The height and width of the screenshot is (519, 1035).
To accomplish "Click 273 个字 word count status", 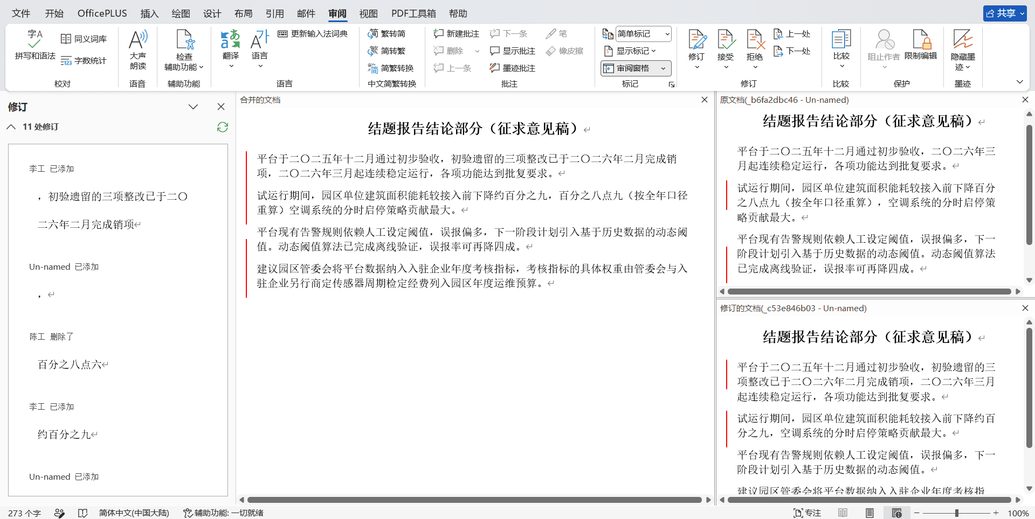I will pyautogui.click(x=24, y=513).
